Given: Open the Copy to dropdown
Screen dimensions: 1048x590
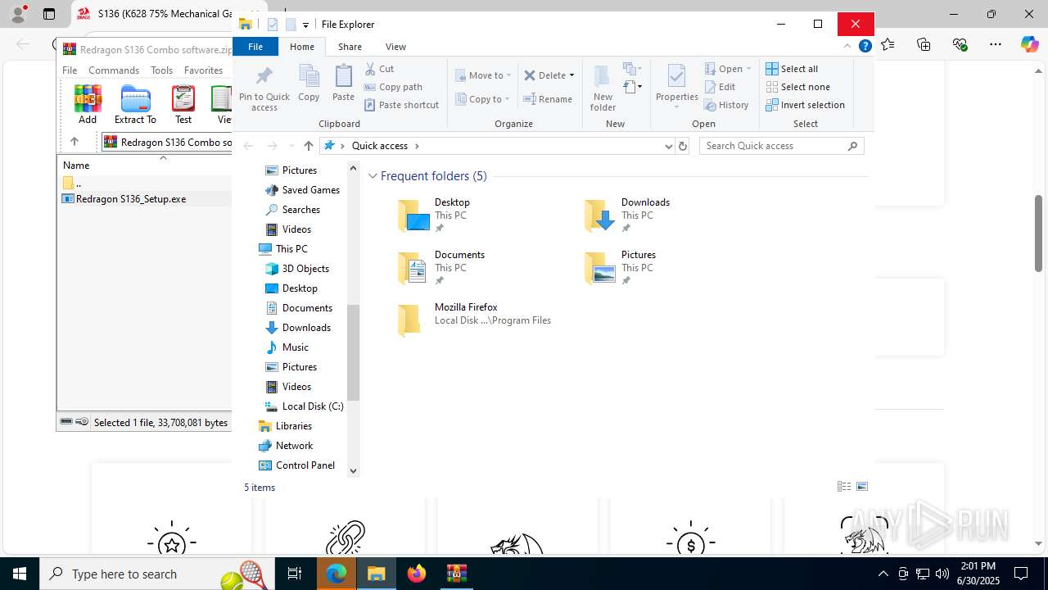Looking at the screenshot, I should (483, 99).
